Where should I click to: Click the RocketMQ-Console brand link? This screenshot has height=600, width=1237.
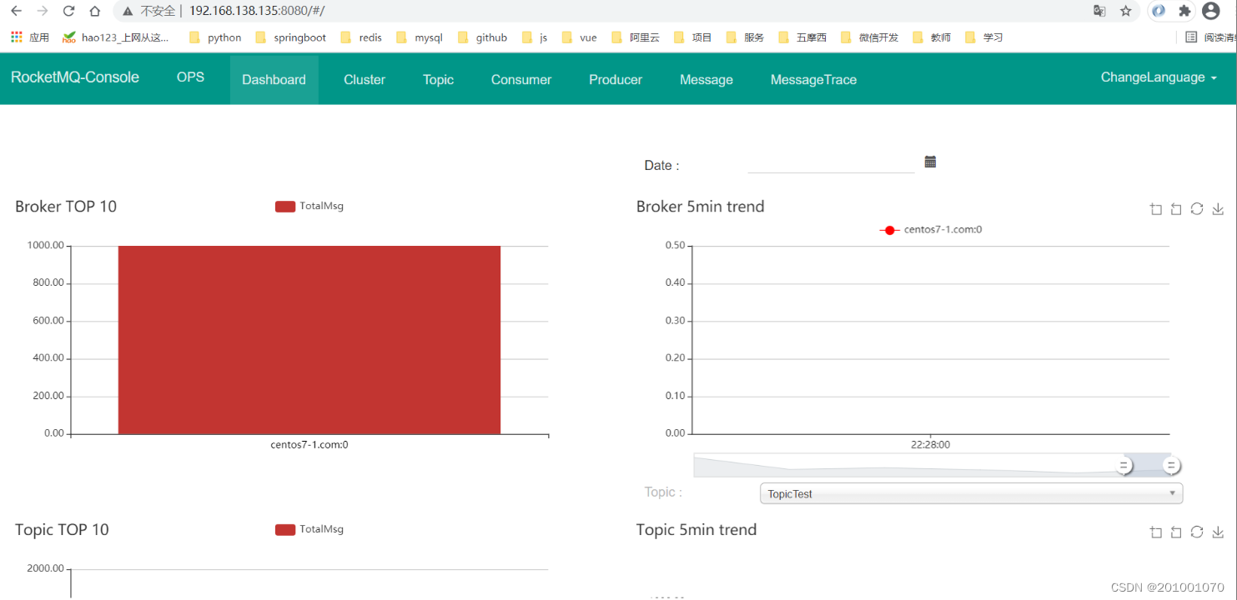pyautogui.click(x=75, y=77)
